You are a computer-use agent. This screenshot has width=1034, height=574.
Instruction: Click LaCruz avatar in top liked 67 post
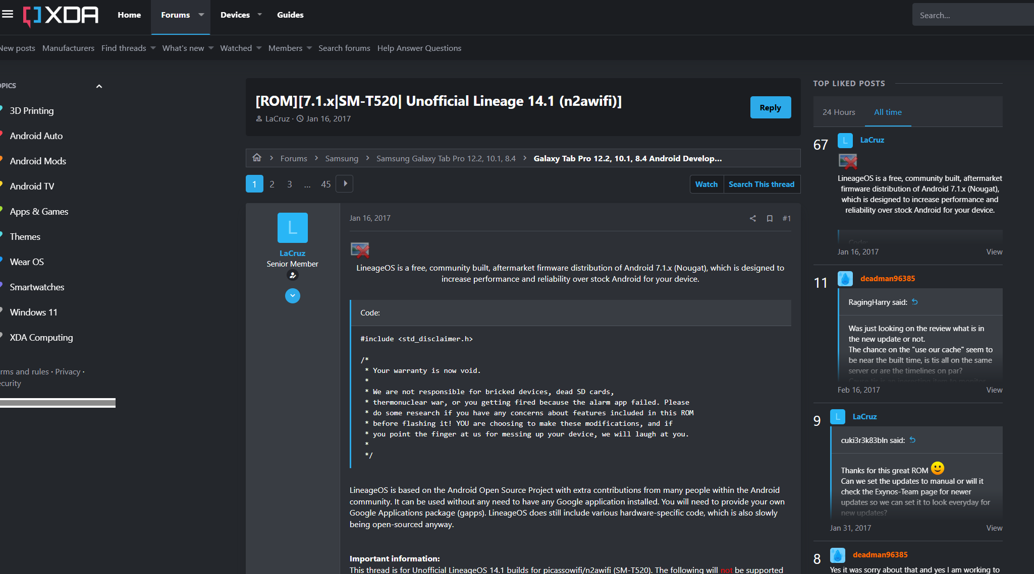click(x=845, y=140)
